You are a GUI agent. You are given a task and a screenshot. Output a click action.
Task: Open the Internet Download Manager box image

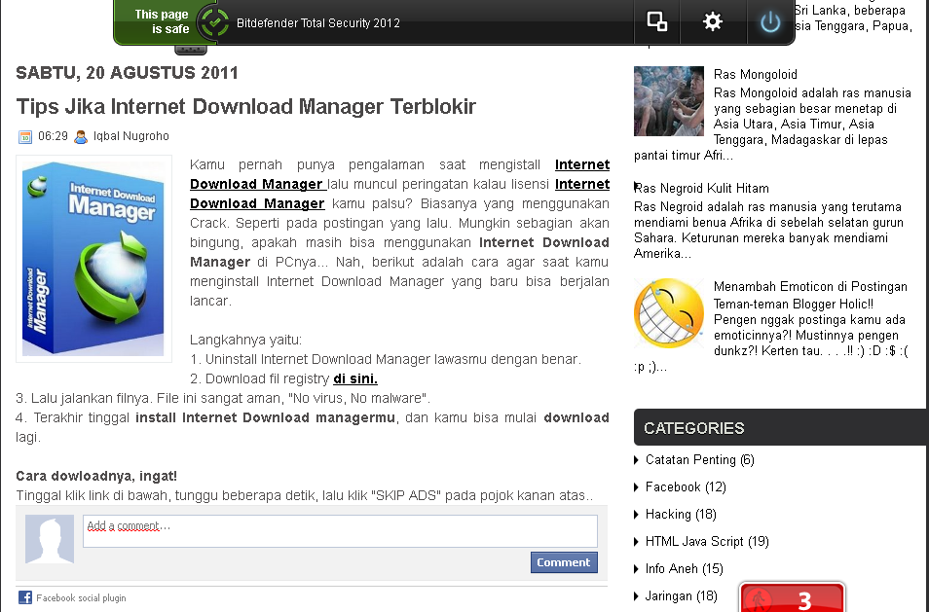click(93, 259)
